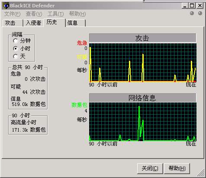Viewport: 206px width, 178px height.
Task: Click the right round status indicator light
Action: point(200,13)
